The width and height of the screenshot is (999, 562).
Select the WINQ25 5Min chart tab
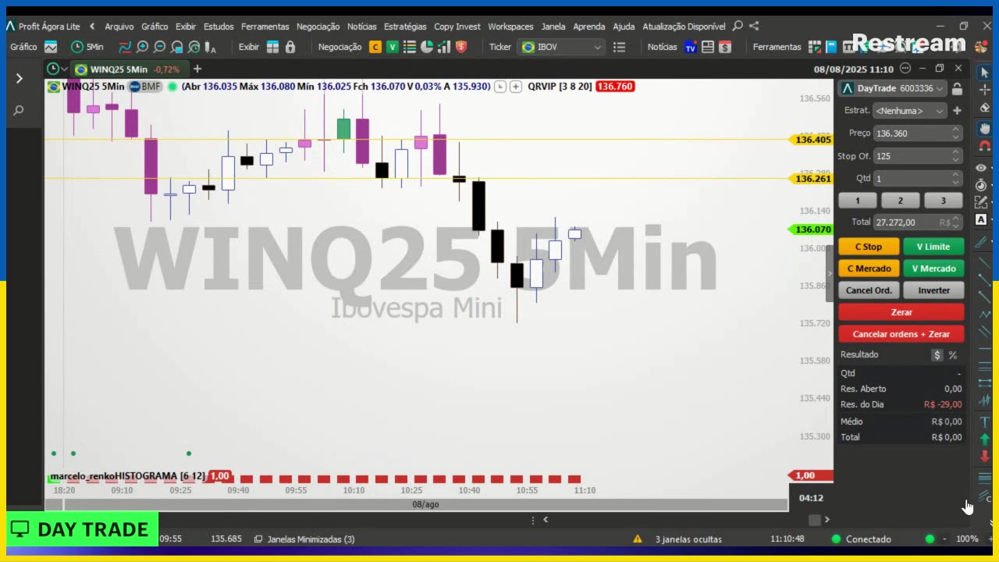[x=128, y=69]
